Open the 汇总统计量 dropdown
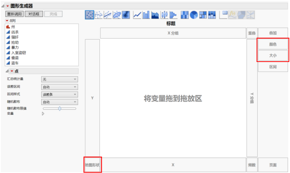The width and height of the screenshot is (290, 173). 60,79
